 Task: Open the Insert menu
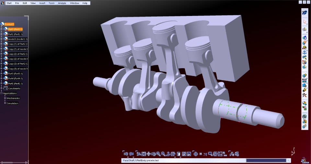point(42,3)
